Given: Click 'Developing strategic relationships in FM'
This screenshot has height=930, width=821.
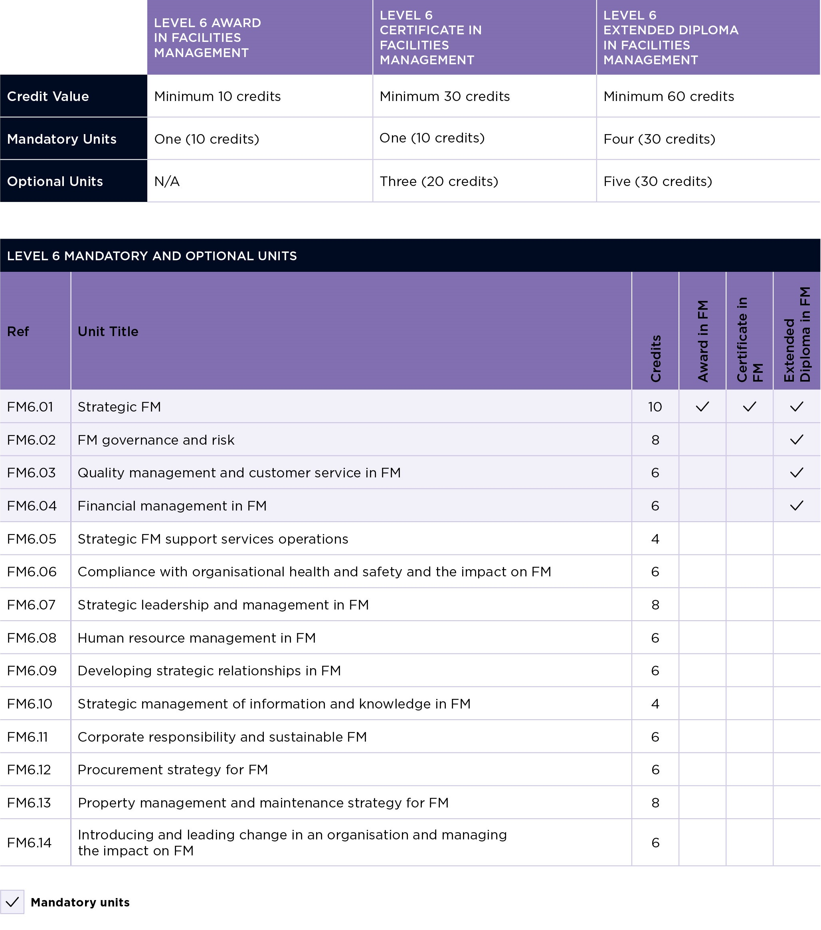Looking at the screenshot, I should point(209,671).
